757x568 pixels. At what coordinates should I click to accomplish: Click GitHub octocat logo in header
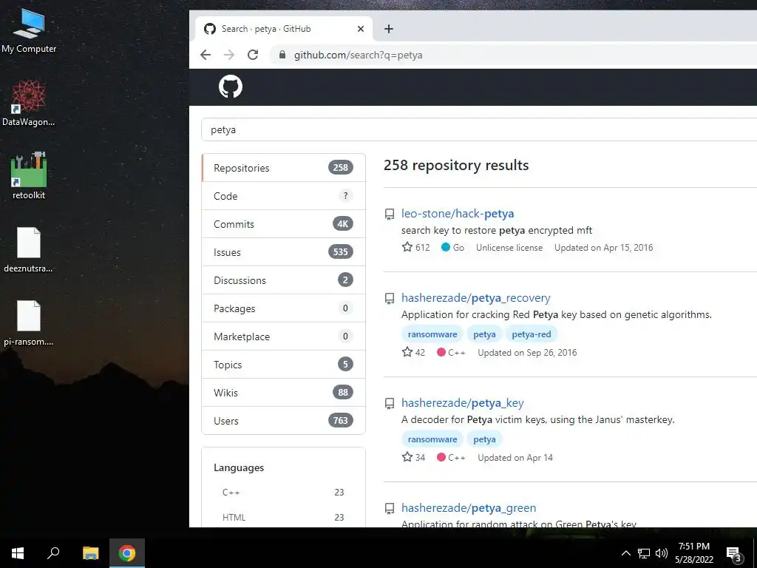(231, 87)
